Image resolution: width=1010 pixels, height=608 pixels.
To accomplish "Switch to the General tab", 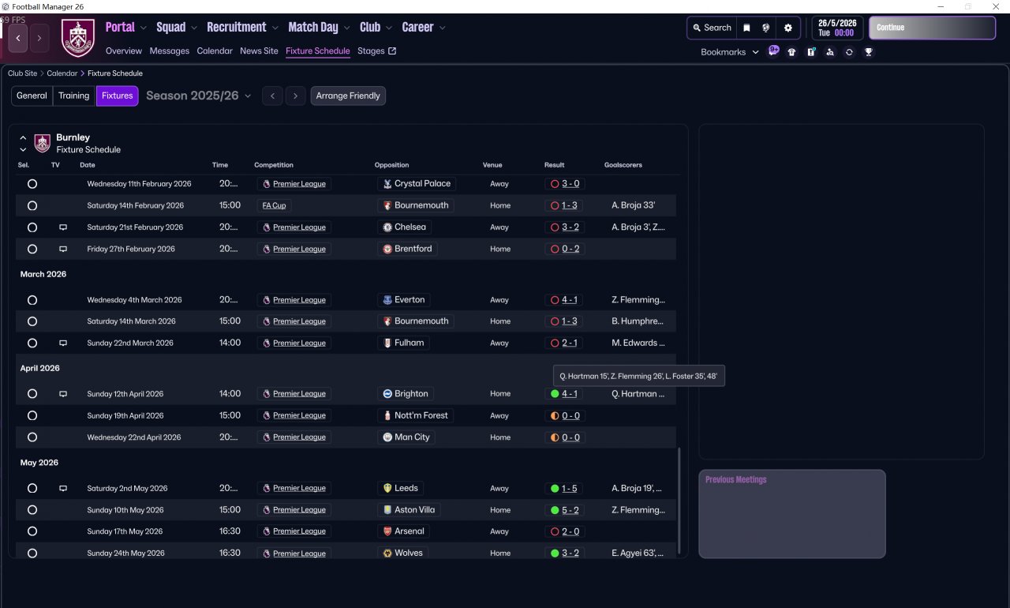I will [32, 96].
